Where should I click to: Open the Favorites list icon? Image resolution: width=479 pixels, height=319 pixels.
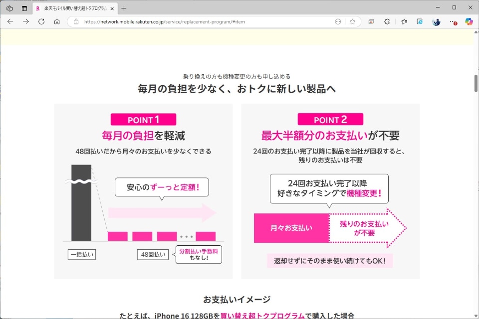pyautogui.click(x=404, y=21)
